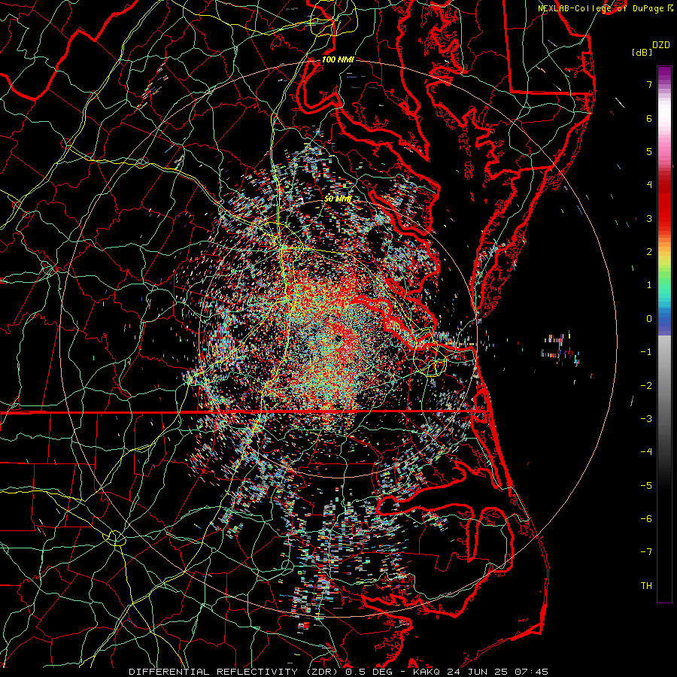Click the DIFFERENTIAL REFLECTIVITY caption words
Image resolution: width=677 pixels, height=677 pixels.
[214, 672]
